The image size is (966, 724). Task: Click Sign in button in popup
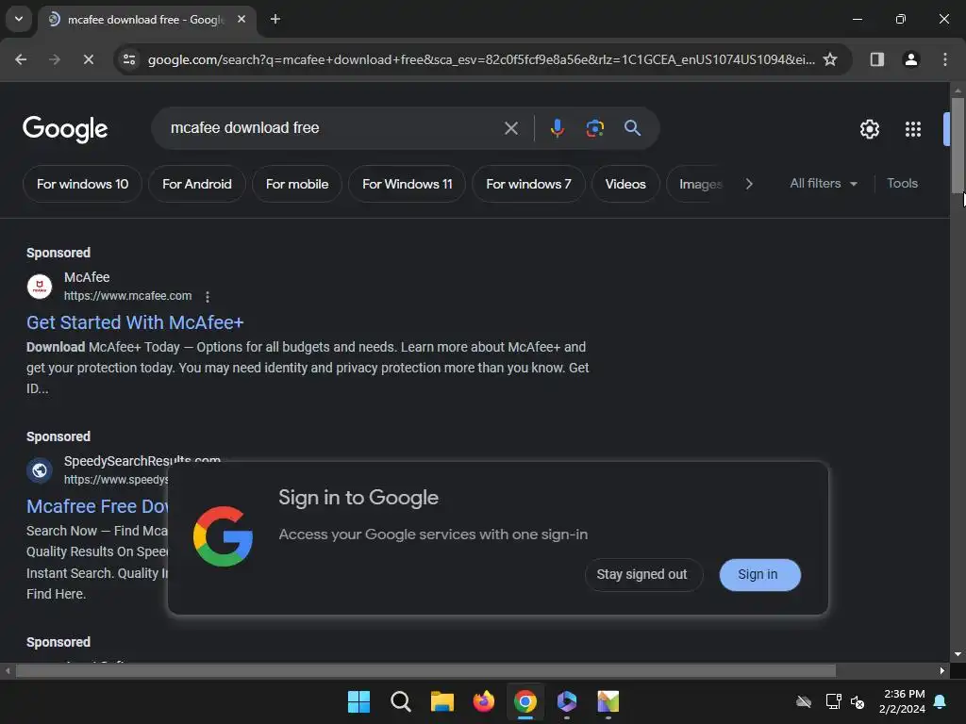pyautogui.click(x=759, y=574)
